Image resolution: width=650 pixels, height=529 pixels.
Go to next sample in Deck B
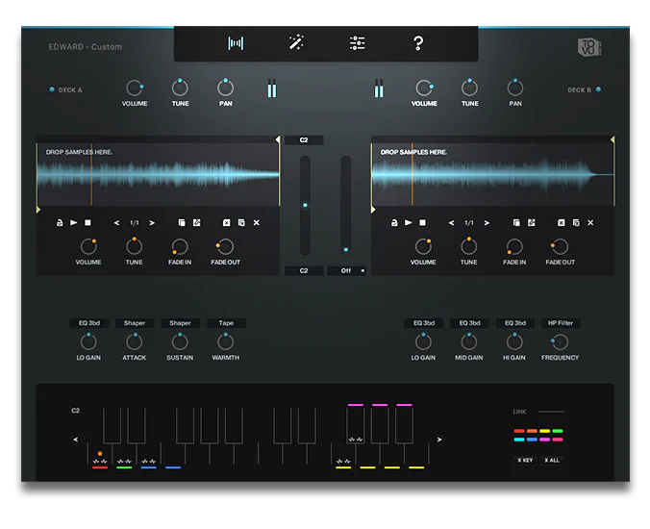tap(487, 223)
